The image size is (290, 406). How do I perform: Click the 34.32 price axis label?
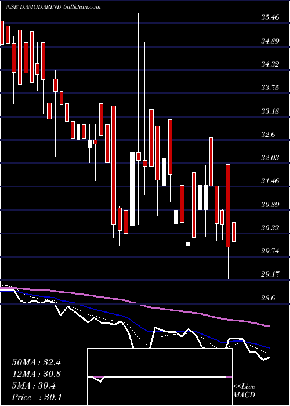click(270, 64)
